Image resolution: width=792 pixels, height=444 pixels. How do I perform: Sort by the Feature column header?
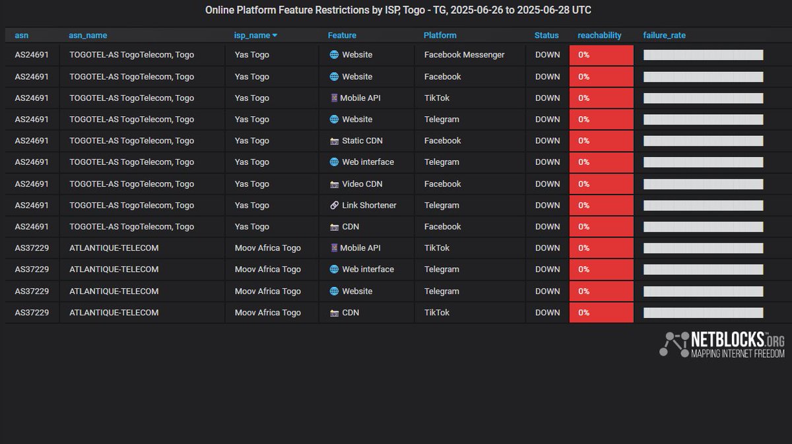pos(342,36)
